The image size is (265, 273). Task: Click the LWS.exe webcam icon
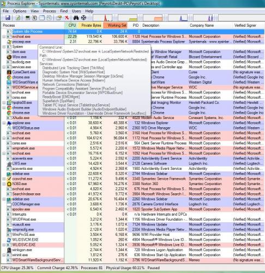[9, 164]
